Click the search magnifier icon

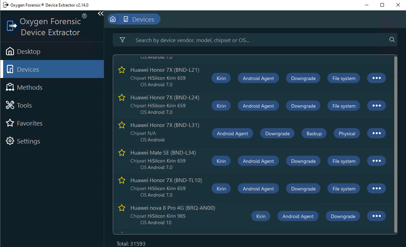pyautogui.click(x=392, y=40)
